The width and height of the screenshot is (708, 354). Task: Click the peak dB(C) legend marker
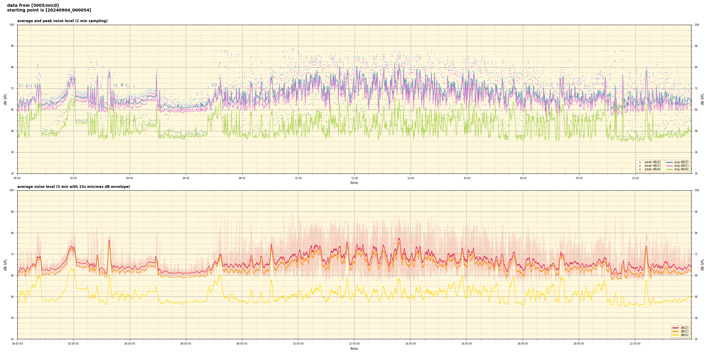click(640, 166)
